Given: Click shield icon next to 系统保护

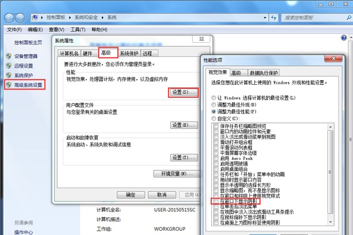Looking at the screenshot, I should [9, 75].
